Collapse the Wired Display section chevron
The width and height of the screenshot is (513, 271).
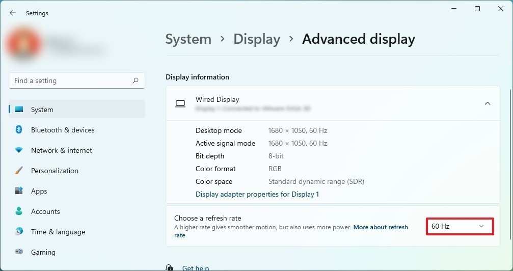coord(487,103)
